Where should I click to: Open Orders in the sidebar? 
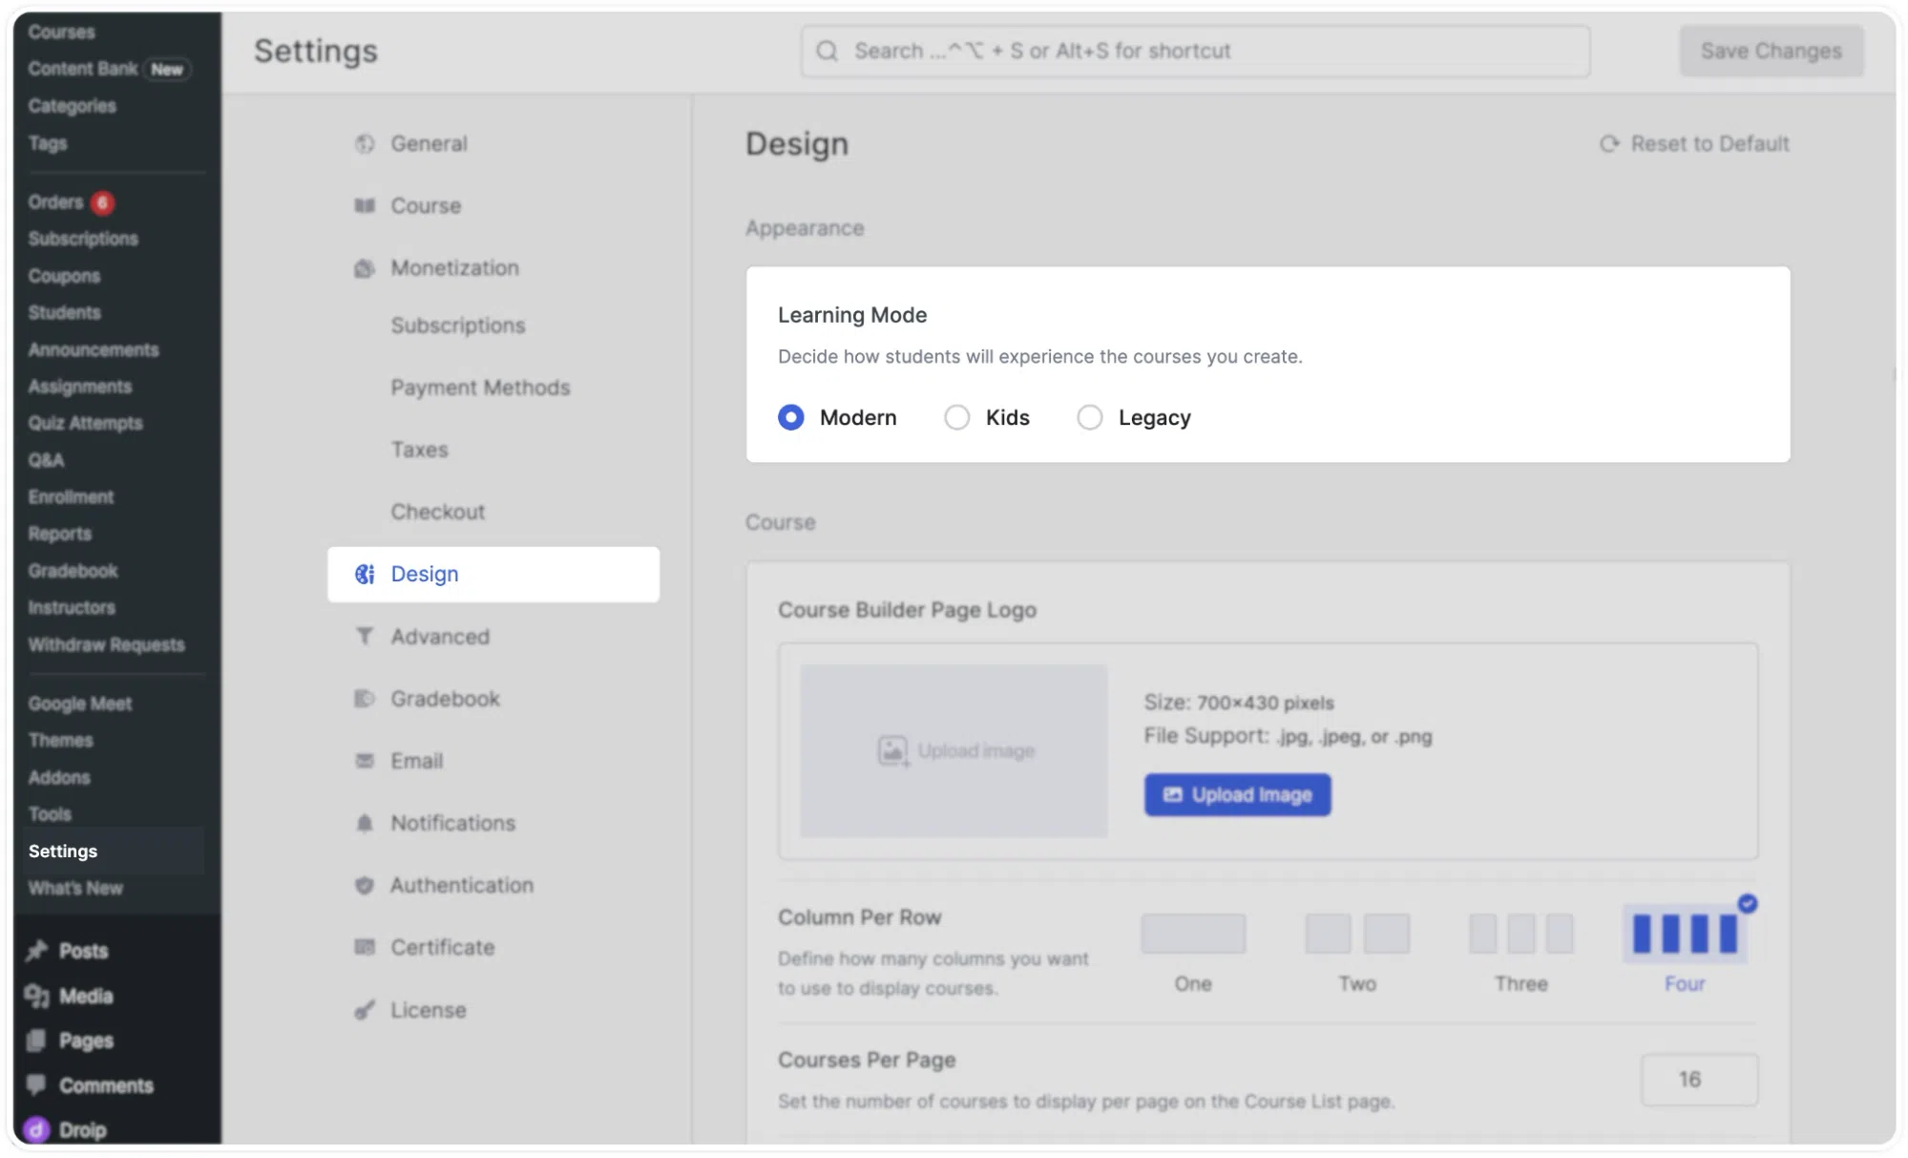[55, 202]
